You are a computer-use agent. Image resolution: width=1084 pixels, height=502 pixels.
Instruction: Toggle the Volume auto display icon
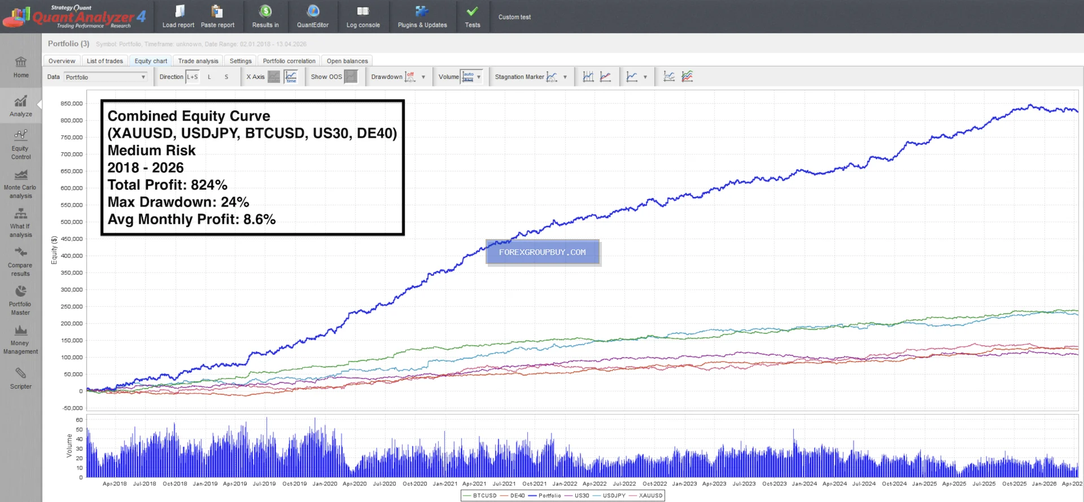click(468, 77)
